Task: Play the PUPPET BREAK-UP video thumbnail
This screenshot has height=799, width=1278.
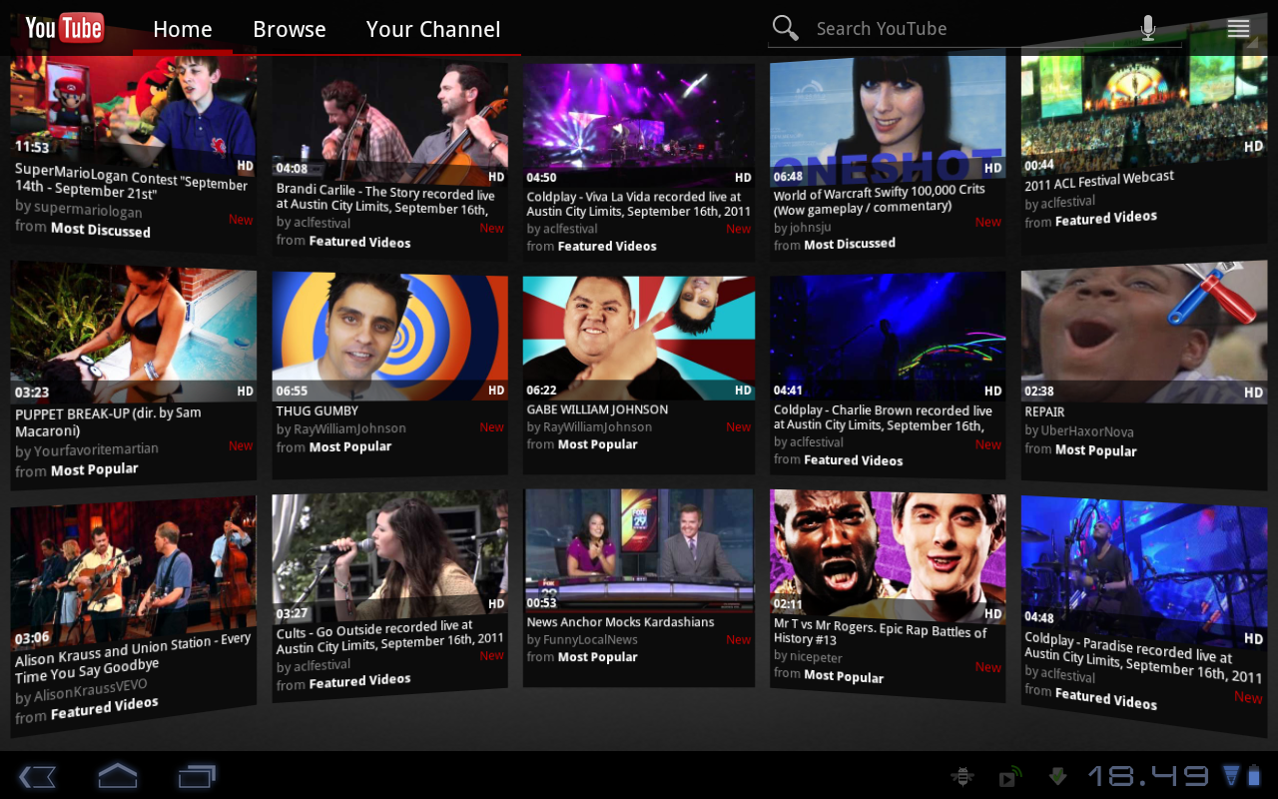Action: pyautogui.click(x=133, y=333)
